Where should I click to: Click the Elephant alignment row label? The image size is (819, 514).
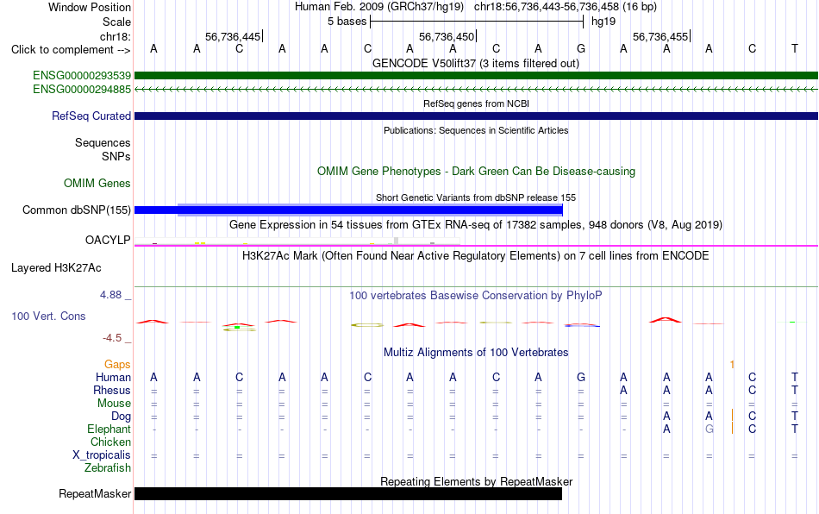point(109,429)
